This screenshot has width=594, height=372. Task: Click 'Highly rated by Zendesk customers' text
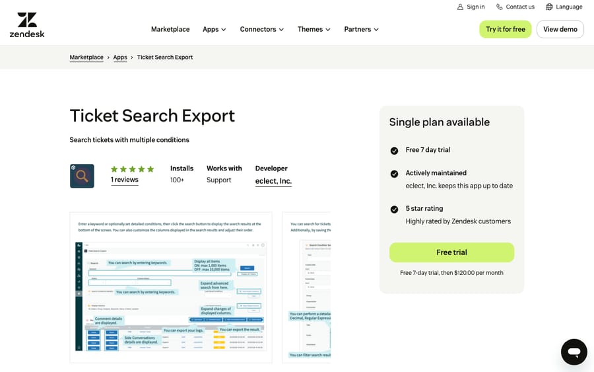(x=458, y=221)
